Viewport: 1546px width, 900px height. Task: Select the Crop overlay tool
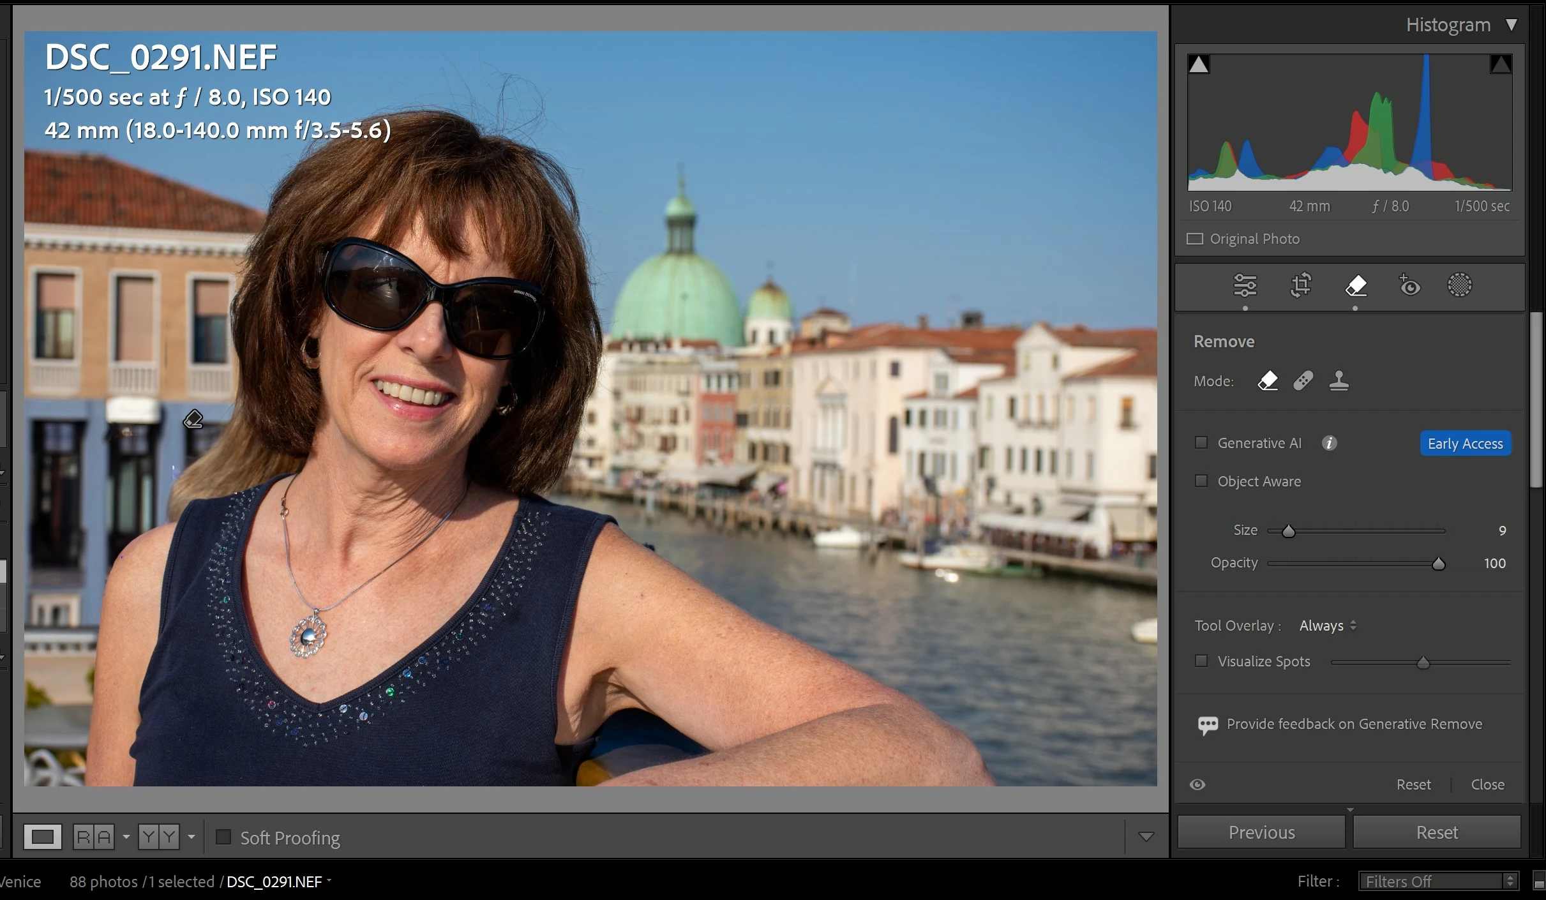(x=1300, y=285)
